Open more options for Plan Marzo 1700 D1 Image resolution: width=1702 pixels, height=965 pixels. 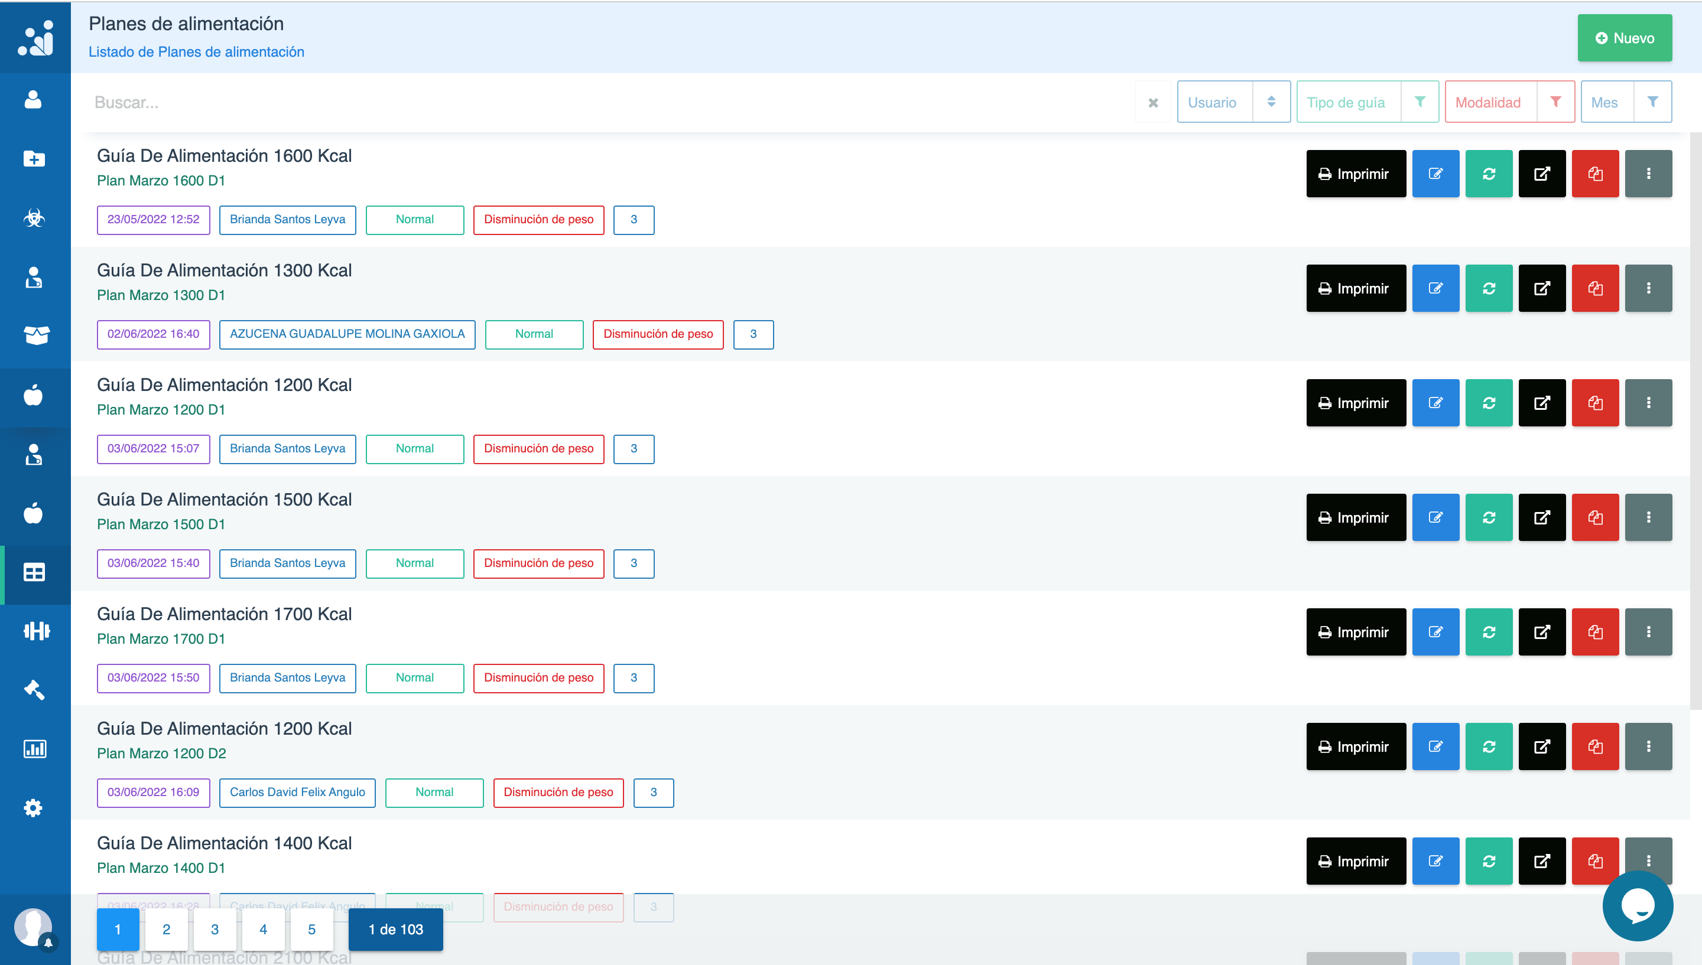[1648, 633]
